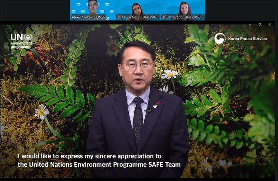This screenshot has width=278, height=181.
Task: Click the lapel microphone on the speaker's jacket
Action: point(148,110)
